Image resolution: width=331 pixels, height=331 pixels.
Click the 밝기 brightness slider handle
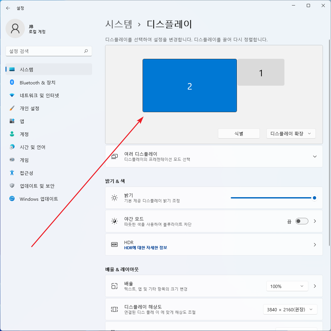tap(314, 198)
